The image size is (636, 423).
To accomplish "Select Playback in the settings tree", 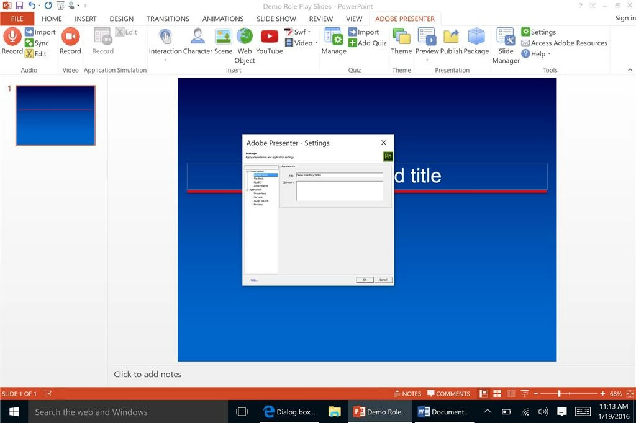I will coord(259,178).
